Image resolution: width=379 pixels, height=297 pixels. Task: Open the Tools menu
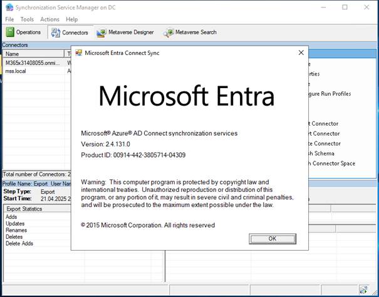pyautogui.click(x=27, y=19)
